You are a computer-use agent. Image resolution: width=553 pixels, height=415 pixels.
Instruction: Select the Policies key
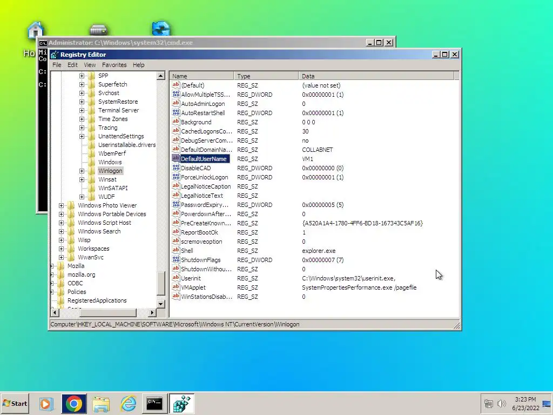[77, 292]
